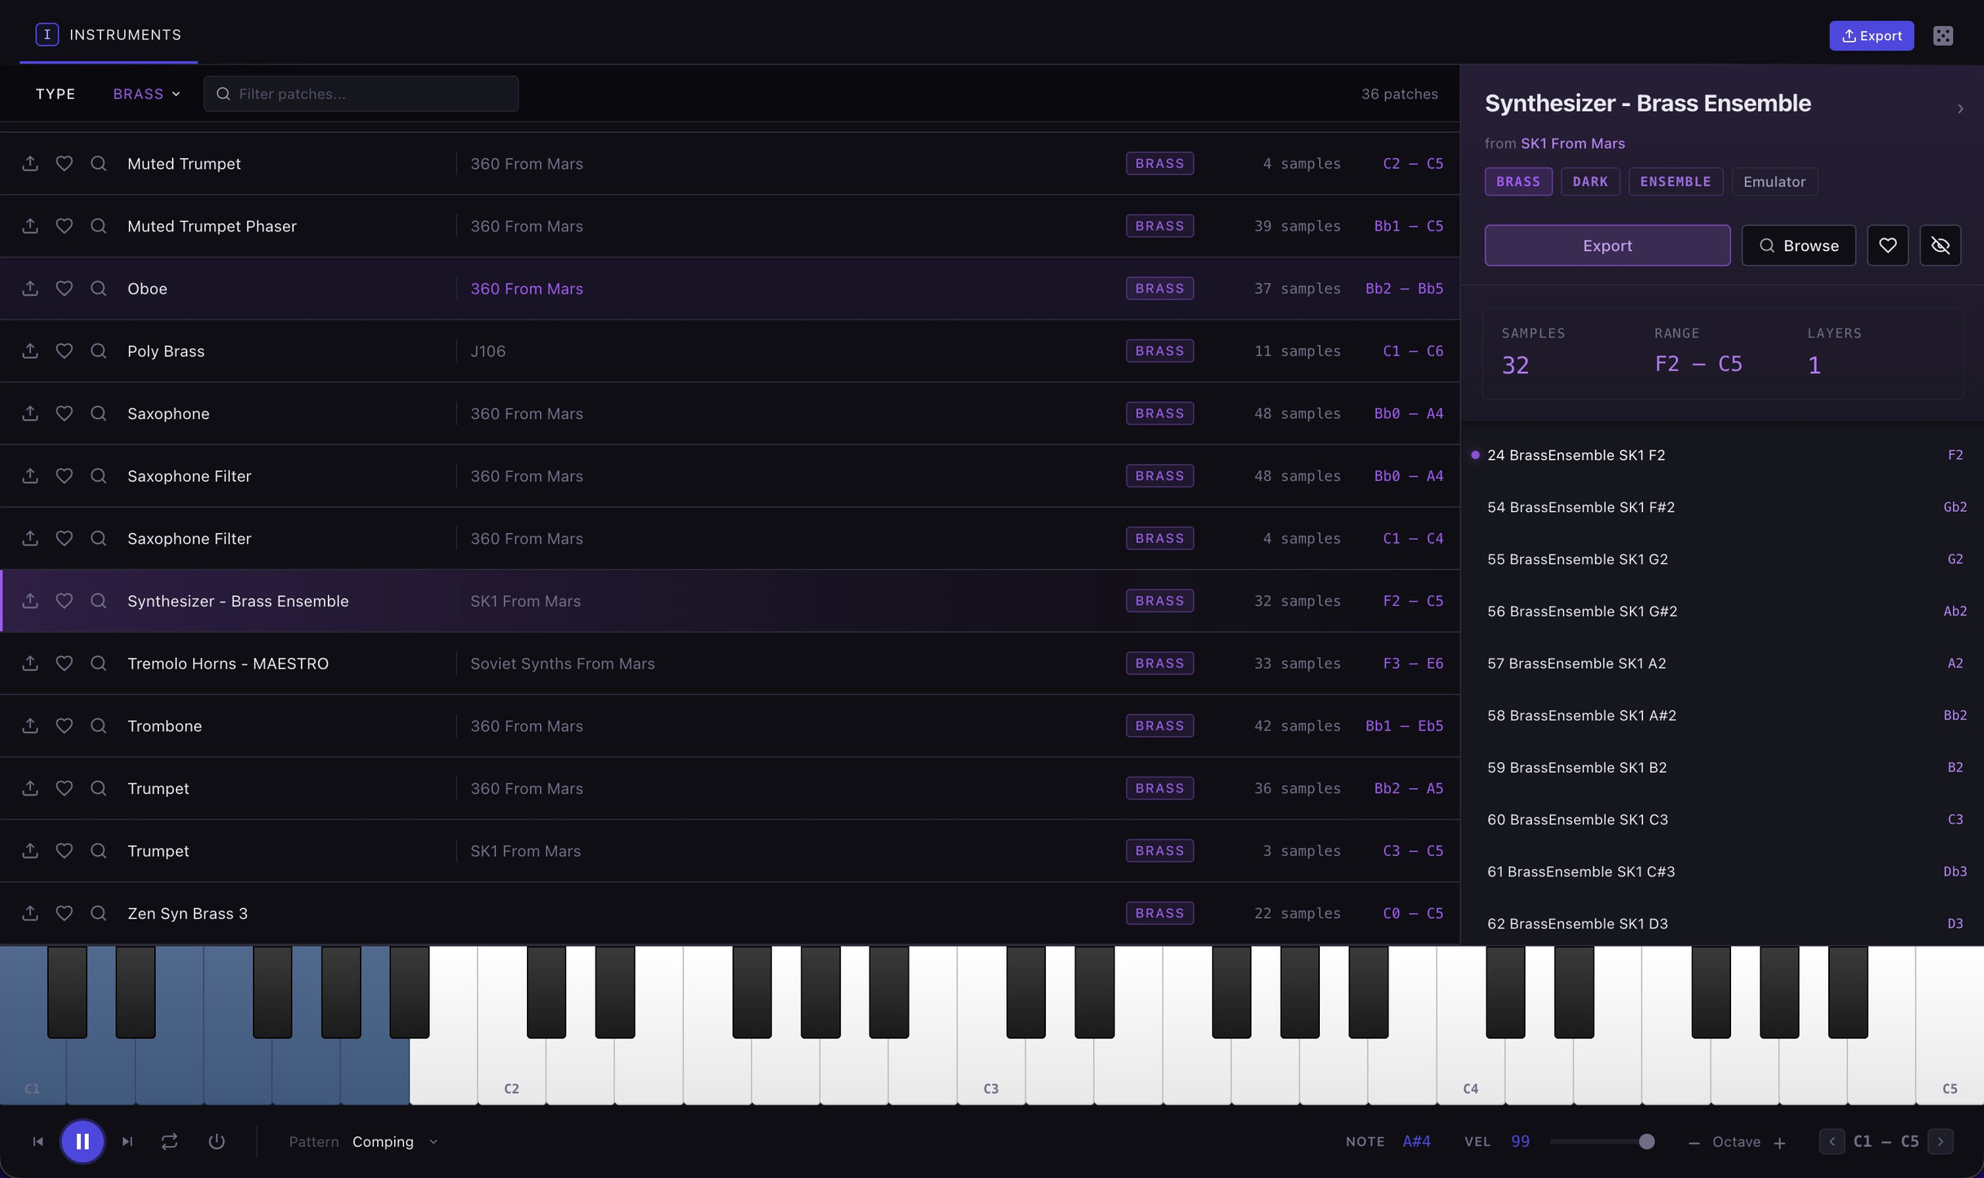Click the Emulator tag chip
This screenshot has width=1984, height=1178.
tap(1774, 182)
